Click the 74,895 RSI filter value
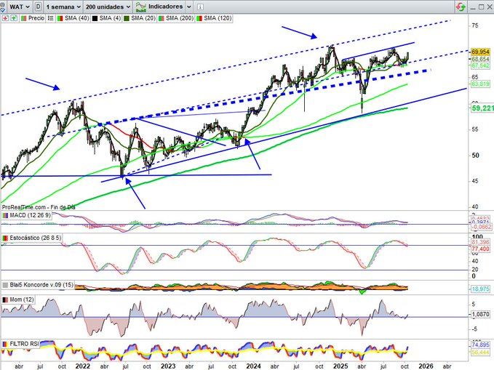The height and width of the screenshot is (370, 494). pyautogui.click(x=480, y=345)
